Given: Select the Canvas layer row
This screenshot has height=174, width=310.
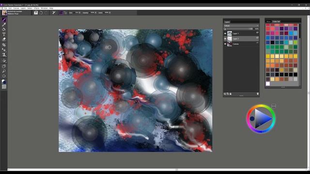Looking at the screenshot, I should pyautogui.click(x=241, y=44).
